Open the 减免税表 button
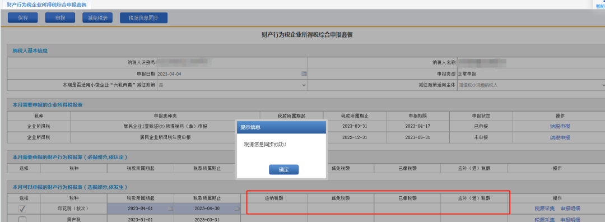 click(97, 18)
